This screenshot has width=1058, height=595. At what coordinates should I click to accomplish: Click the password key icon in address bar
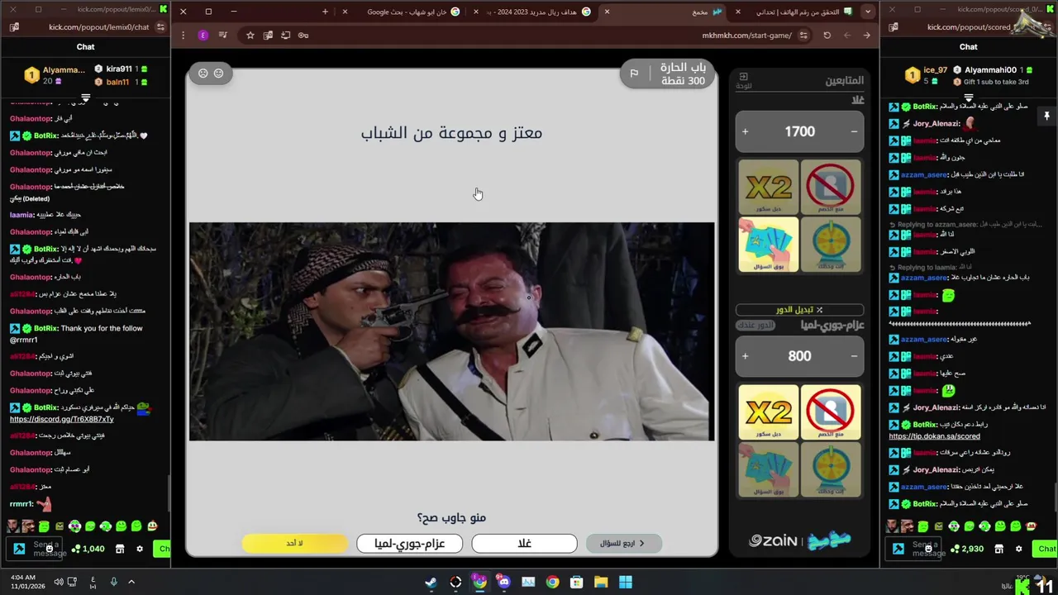[x=303, y=36]
